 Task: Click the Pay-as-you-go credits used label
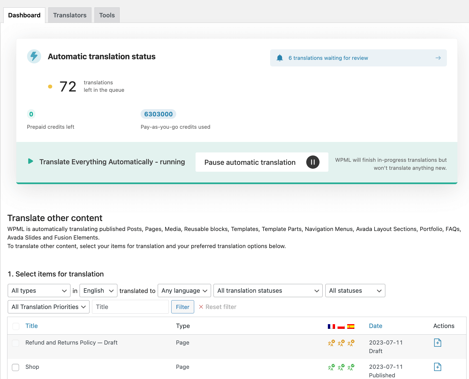[175, 127]
